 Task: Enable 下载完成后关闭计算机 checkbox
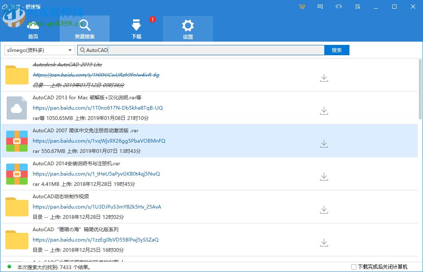[x=354, y=267]
